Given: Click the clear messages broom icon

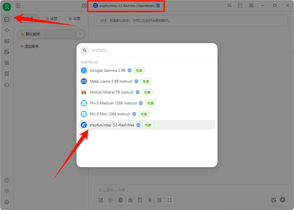Looking at the screenshot, I should coord(130,200).
